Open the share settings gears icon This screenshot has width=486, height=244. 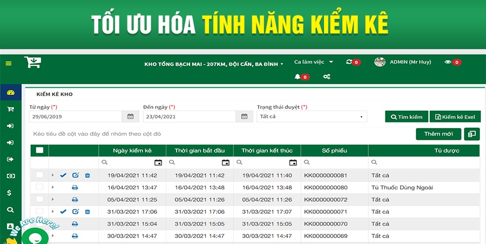(x=327, y=77)
